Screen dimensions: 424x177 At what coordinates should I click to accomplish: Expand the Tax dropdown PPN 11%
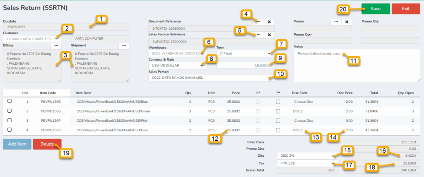tap(308, 163)
